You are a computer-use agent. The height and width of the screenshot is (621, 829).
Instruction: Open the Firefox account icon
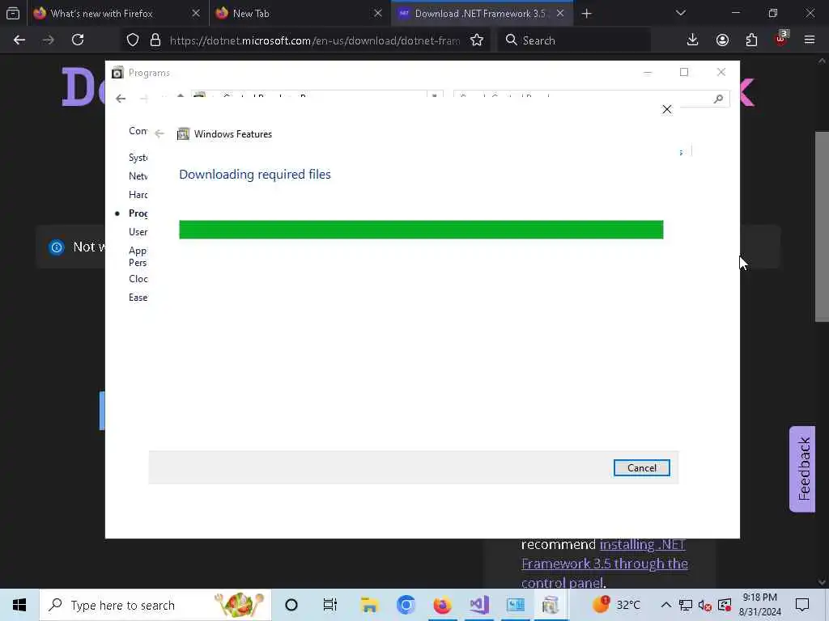click(x=722, y=40)
